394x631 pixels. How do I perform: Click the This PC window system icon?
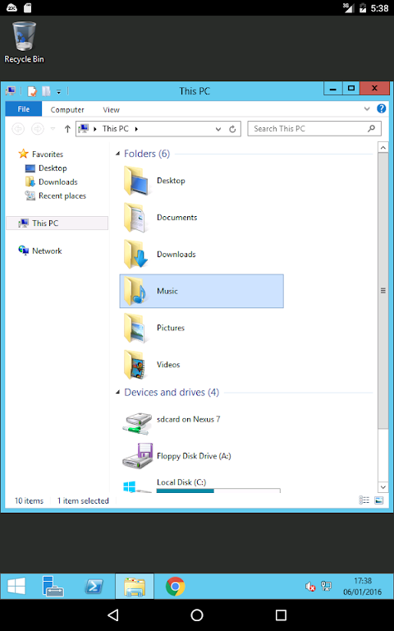tap(11, 91)
